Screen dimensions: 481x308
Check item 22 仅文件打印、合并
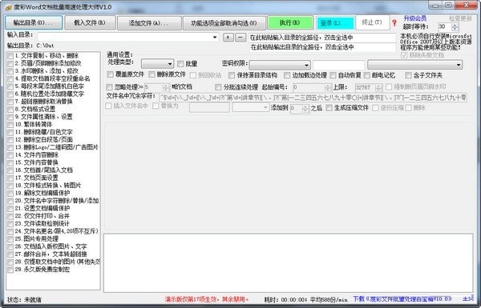pos(10,216)
